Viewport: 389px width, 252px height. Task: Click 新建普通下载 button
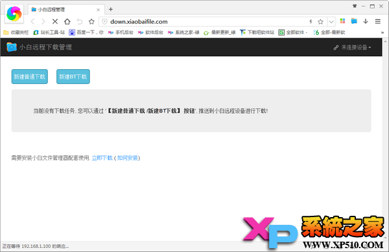pos(30,77)
